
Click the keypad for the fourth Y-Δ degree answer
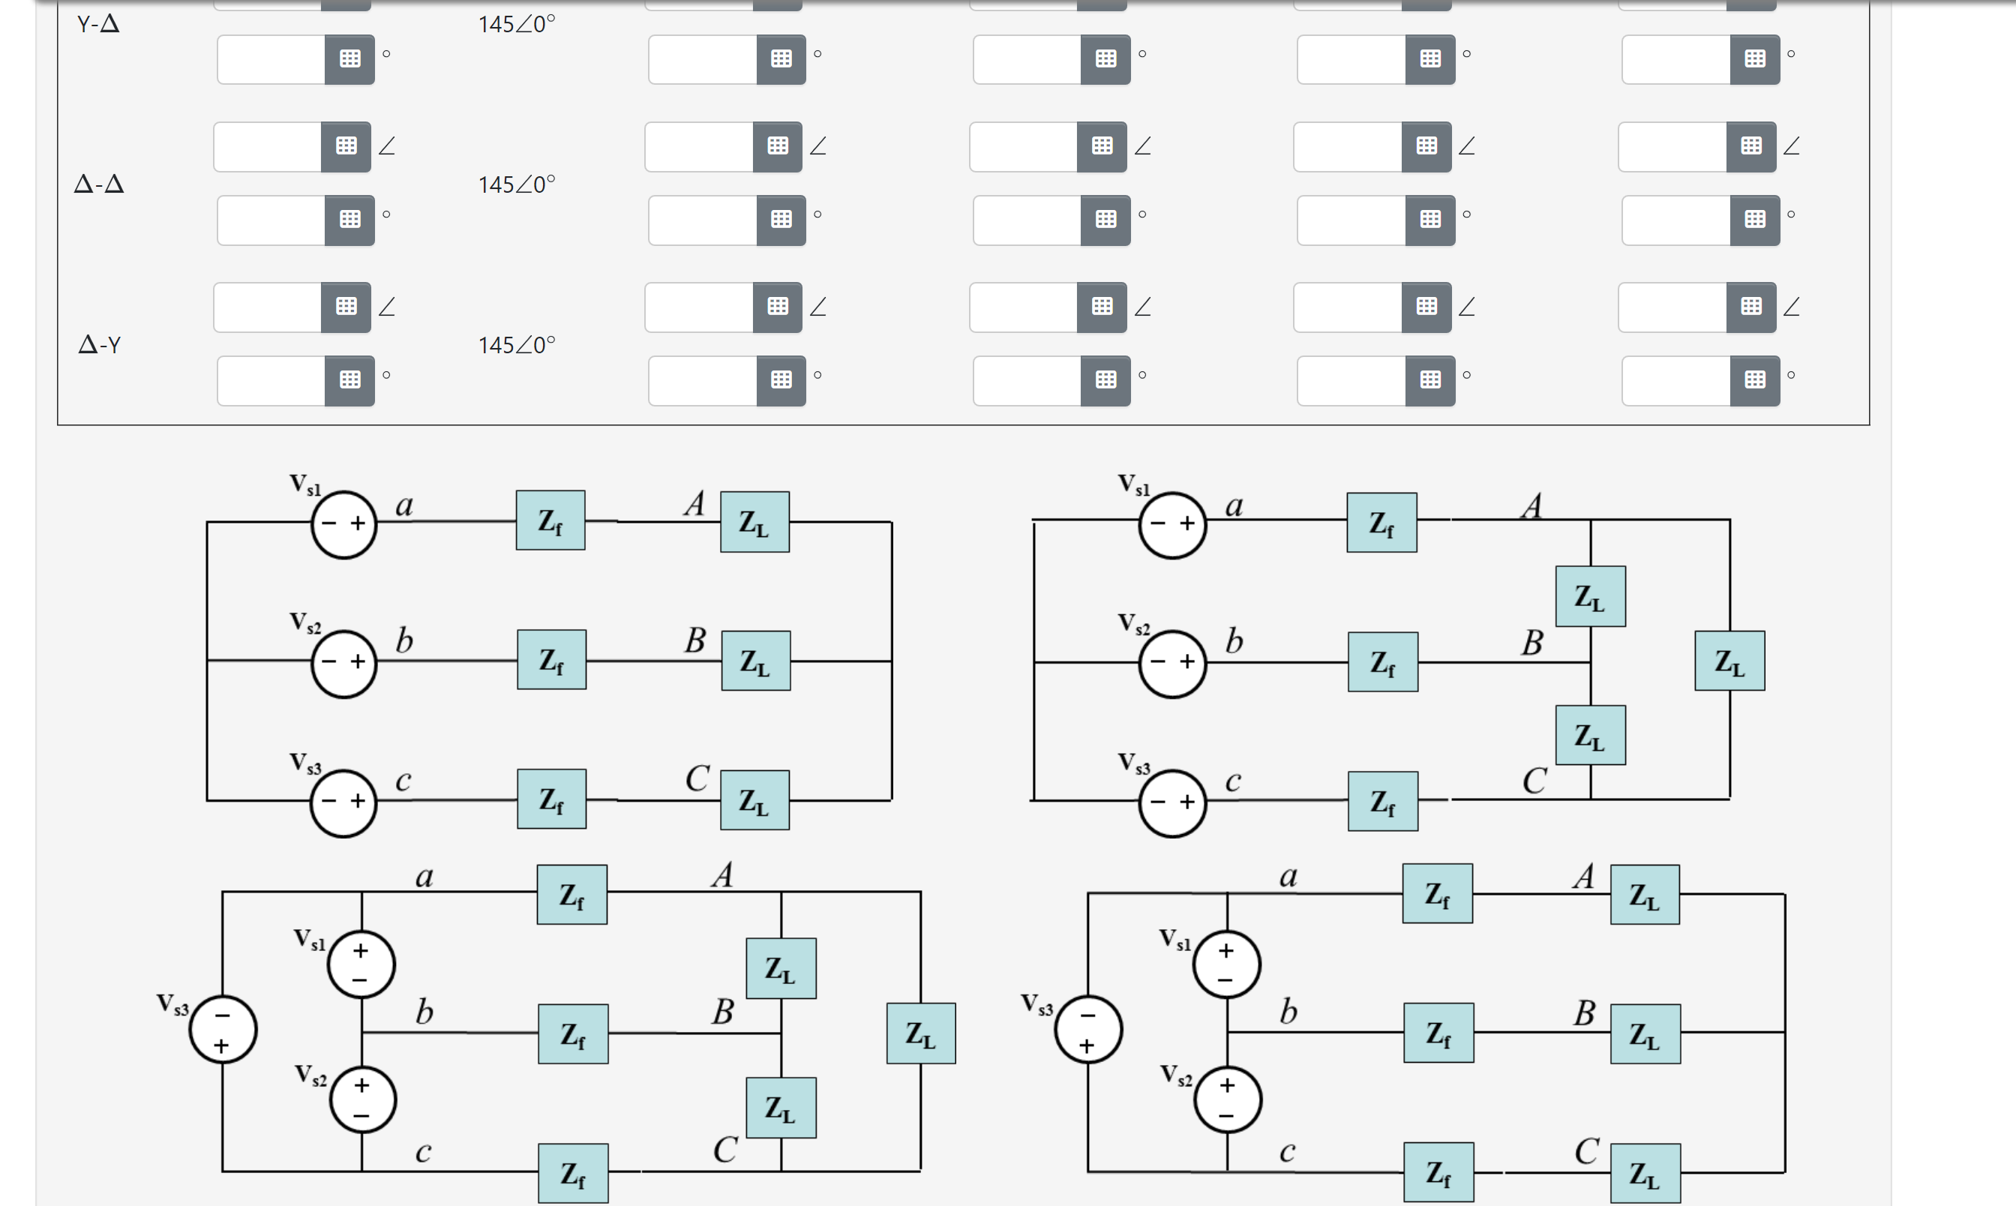coord(1429,59)
